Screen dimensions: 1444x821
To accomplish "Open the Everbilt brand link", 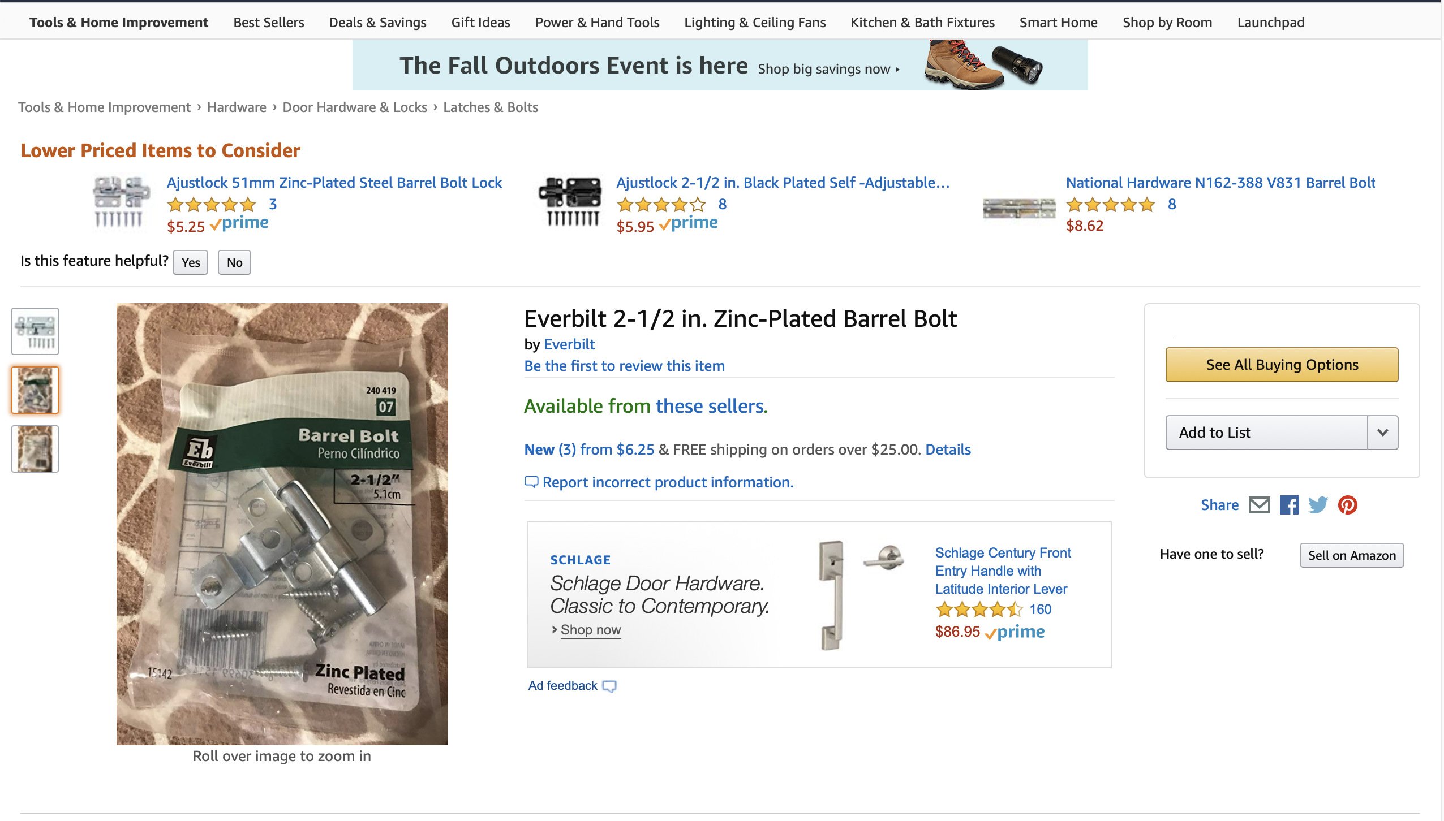I will coord(569,344).
